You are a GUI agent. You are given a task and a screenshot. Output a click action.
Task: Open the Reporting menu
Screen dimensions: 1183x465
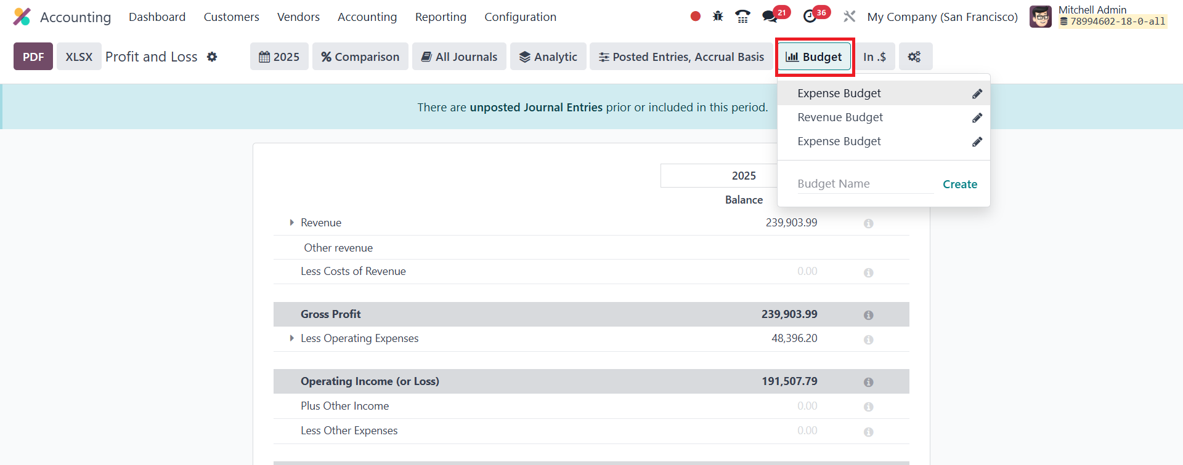point(441,17)
